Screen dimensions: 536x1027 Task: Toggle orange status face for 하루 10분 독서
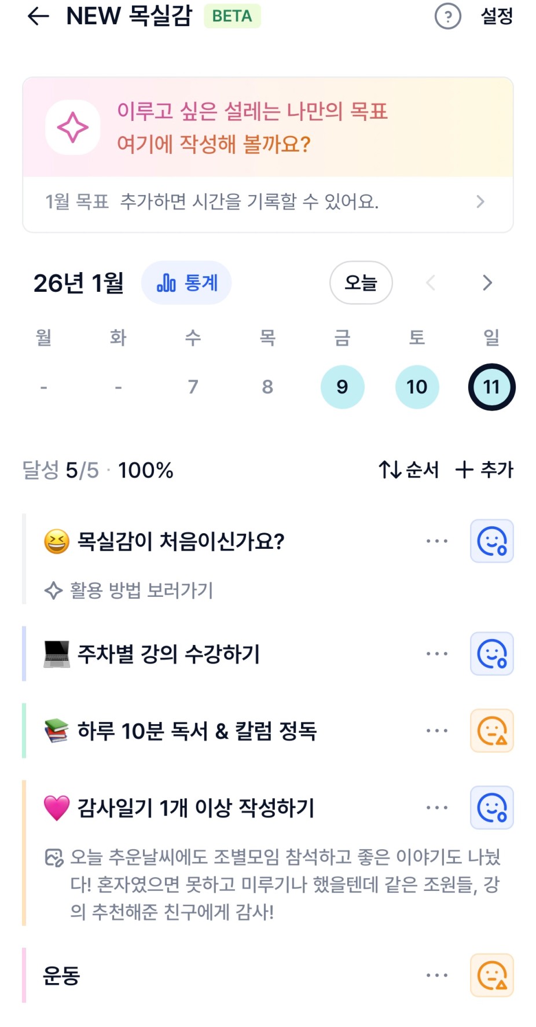click(x=492, y=731)
